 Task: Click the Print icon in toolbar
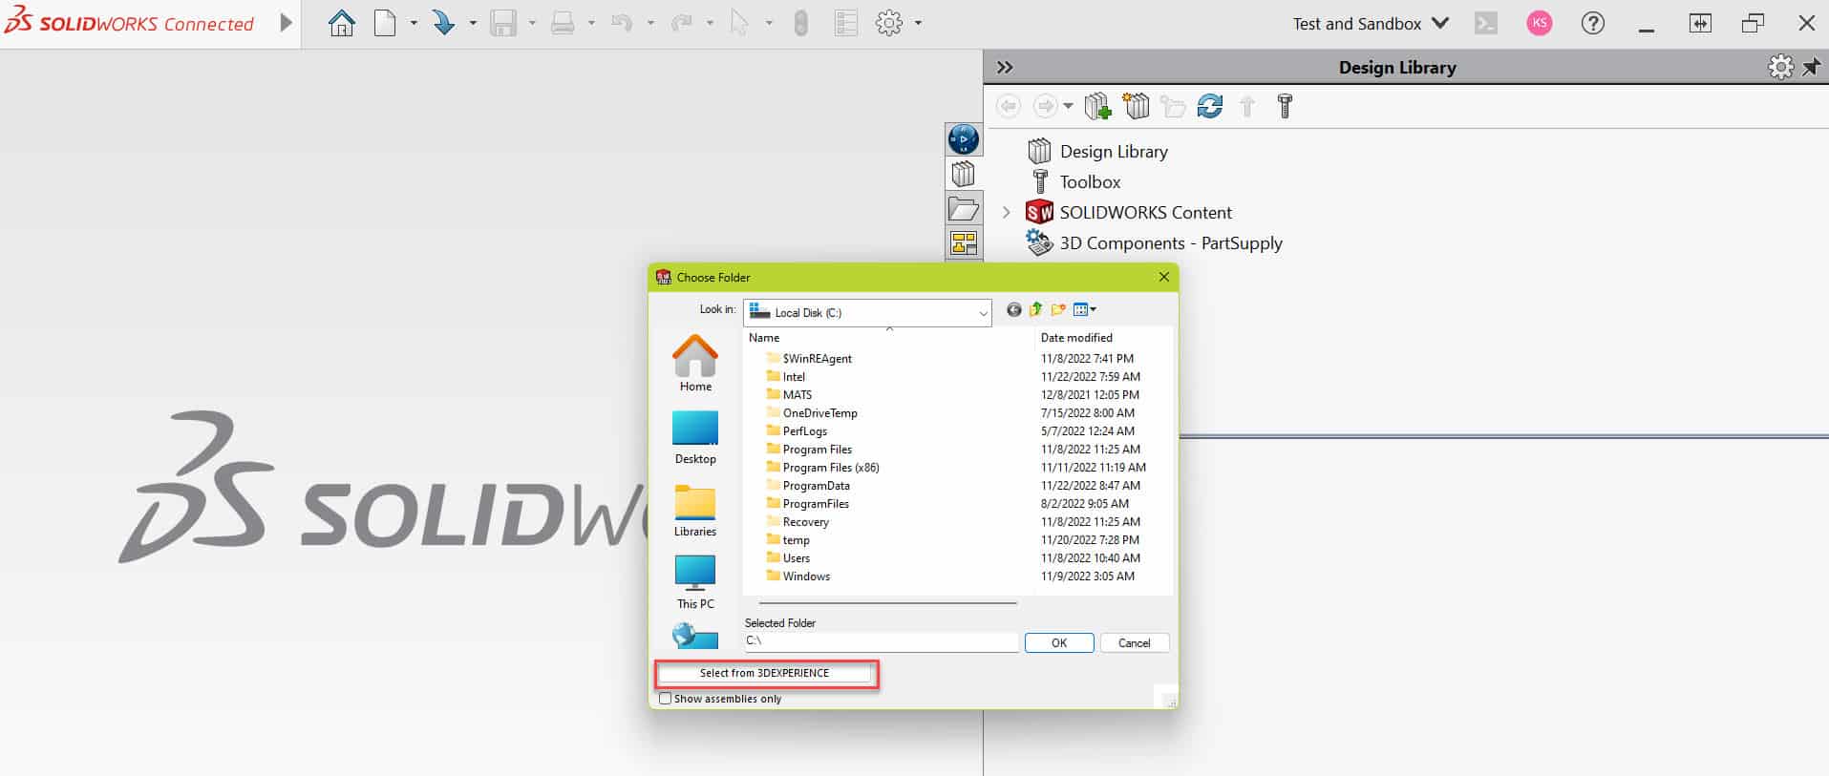pos(563,23)
